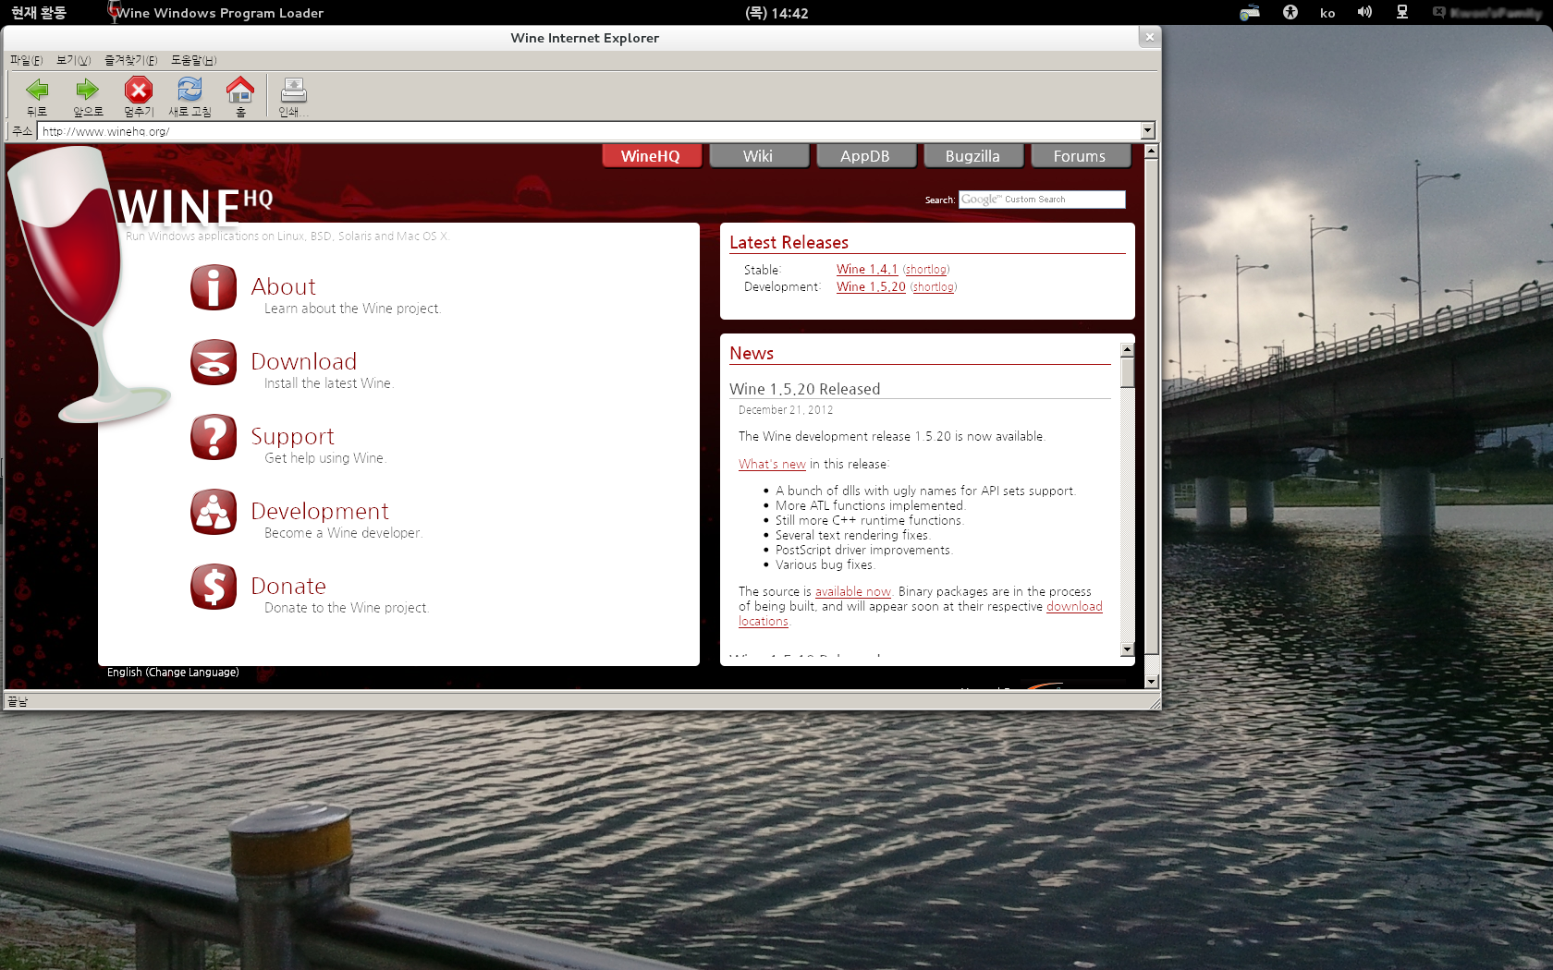Click the Download disc icon
This screenshot has width=1553, height=970.
214,362
